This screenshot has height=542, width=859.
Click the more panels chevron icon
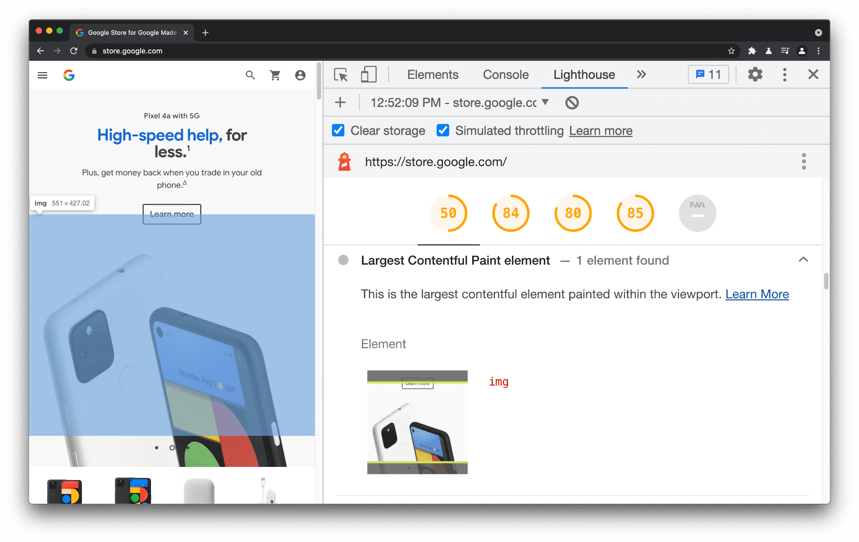tap(642, 74)
